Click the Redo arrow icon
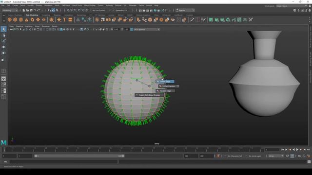This screenshot has width=312, height=175. click(39, 10)
